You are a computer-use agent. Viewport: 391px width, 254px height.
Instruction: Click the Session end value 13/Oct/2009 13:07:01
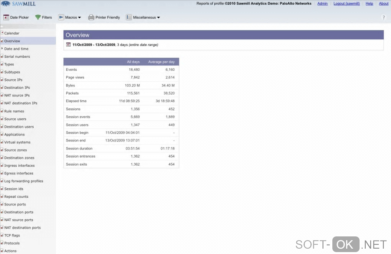(x=122, y=140)
